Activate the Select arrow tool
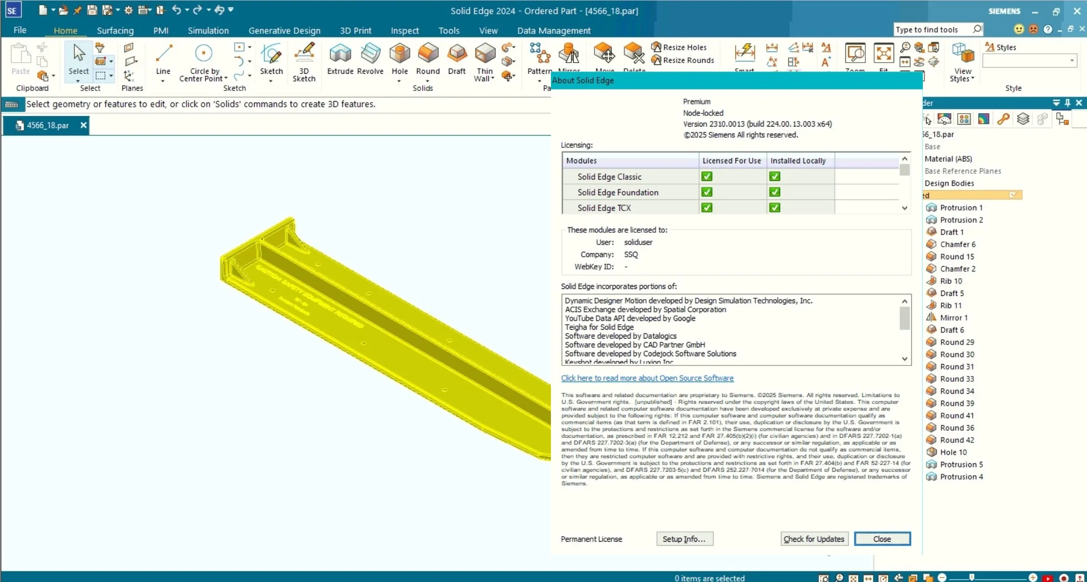1087x582 pixels. pyautogui.click(x=78, y=59)
